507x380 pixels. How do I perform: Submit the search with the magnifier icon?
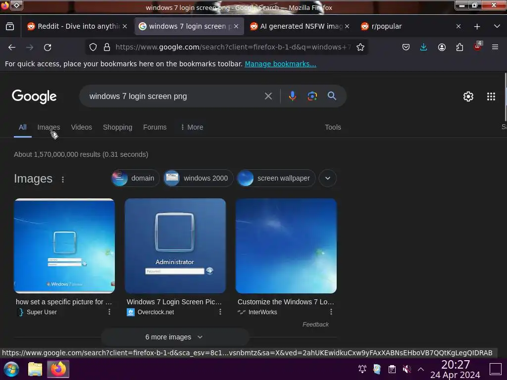coord(332,96)
